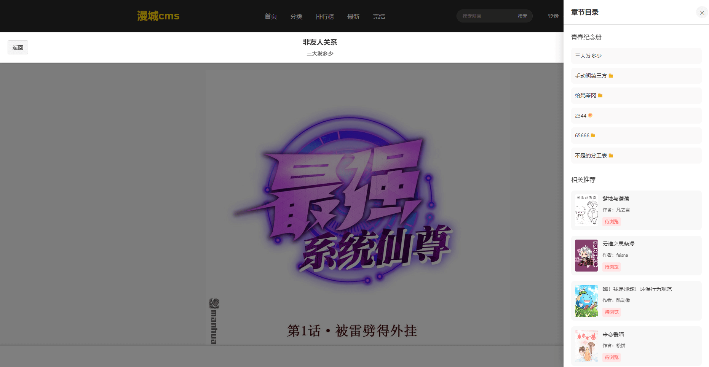Click the 搜索 button in the search bar
Screen dimensions: 709x367
(x=522, y=16)
